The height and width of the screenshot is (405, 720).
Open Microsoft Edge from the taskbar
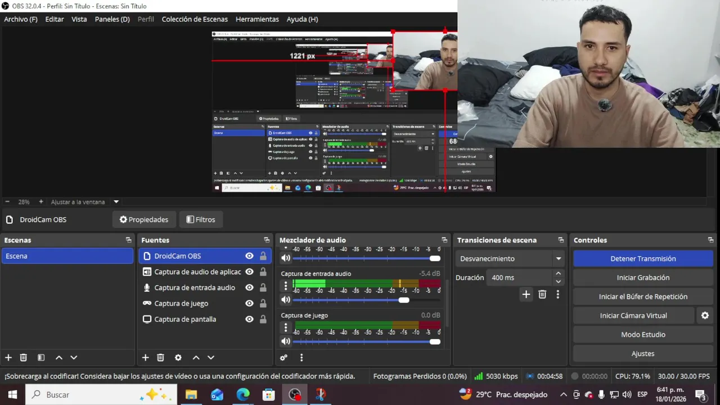pos(243,394)
